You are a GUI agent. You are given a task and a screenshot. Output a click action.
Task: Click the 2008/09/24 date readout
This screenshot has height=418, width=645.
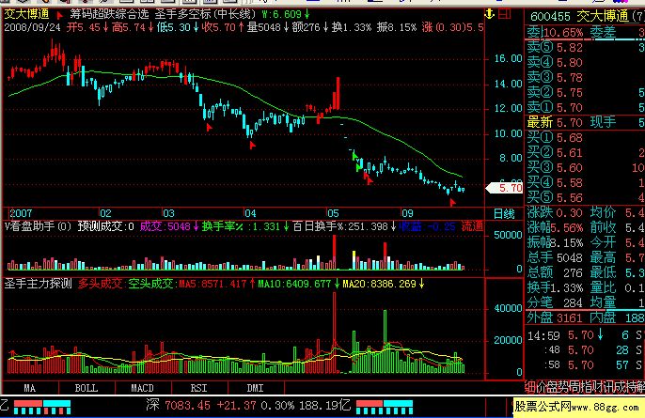pyautogui.click(x=32, y=27)
